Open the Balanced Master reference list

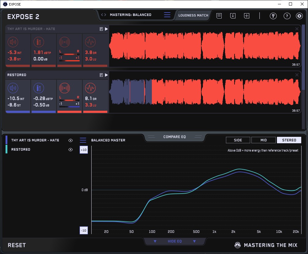point(83,140)
